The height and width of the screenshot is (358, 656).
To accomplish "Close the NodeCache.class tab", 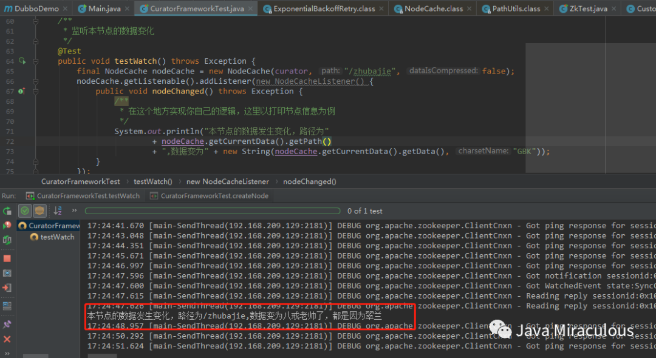I will point(469,8).
